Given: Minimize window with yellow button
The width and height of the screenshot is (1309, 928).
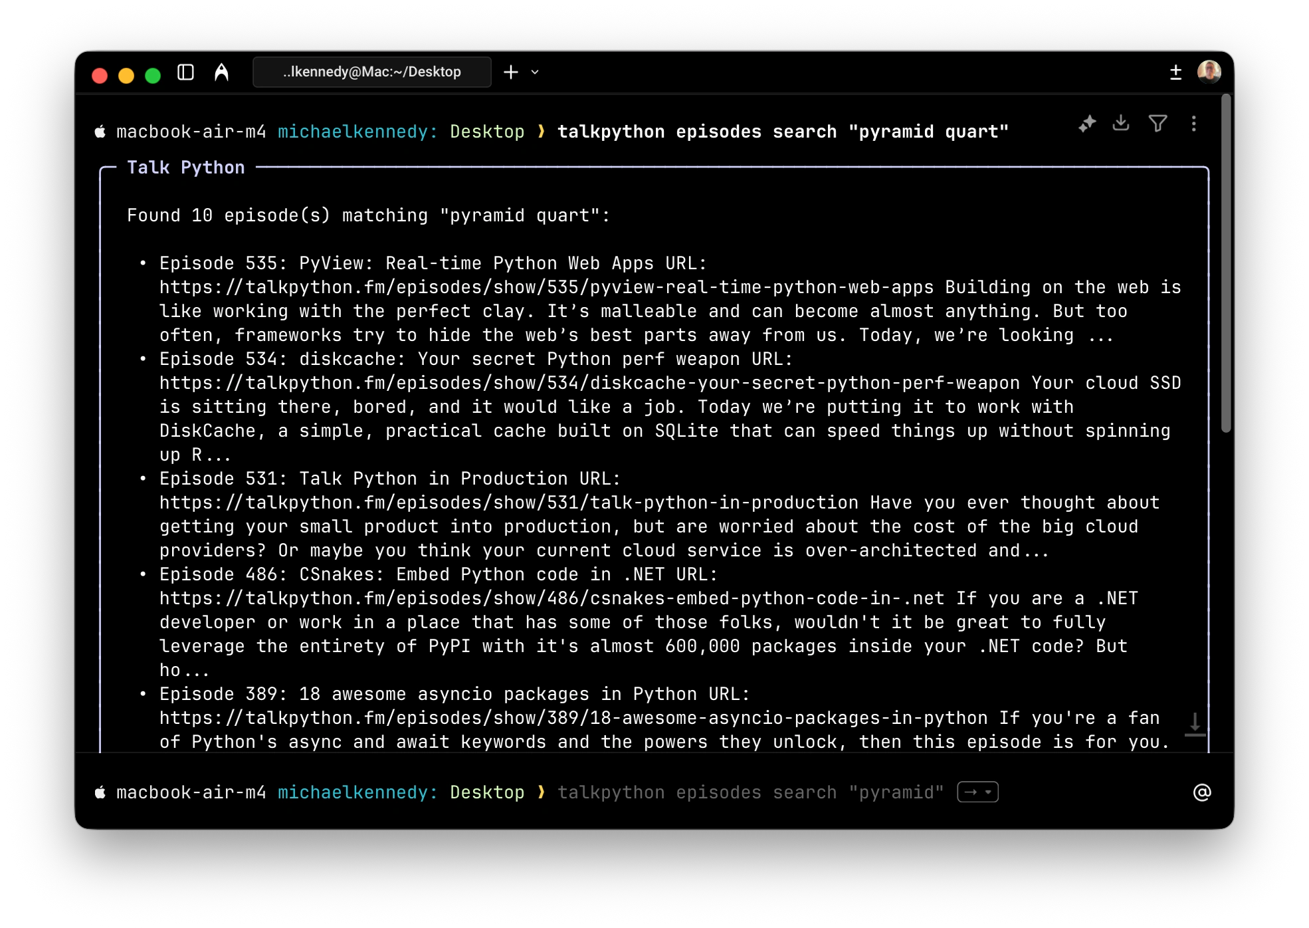Looking at the screenshot, I should (x=126, y=75).
